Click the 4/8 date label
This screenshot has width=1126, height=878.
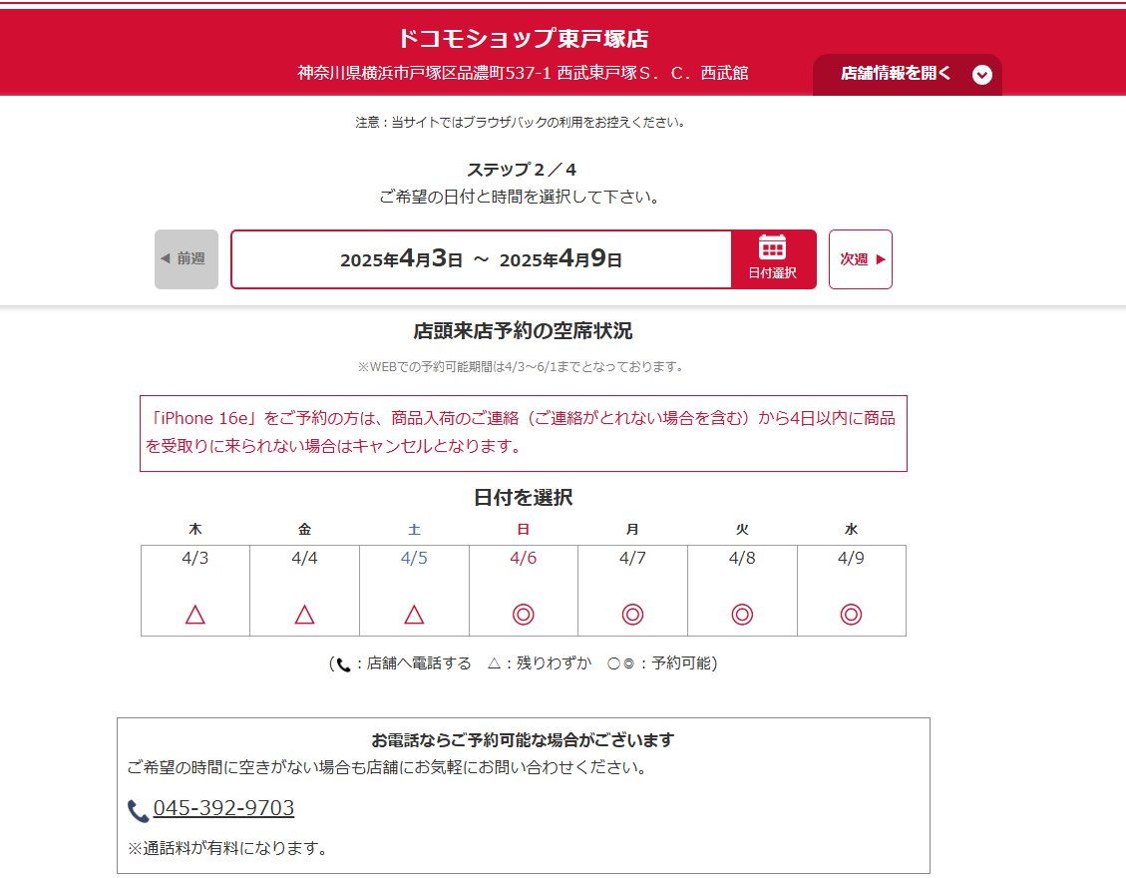[742, 558]
